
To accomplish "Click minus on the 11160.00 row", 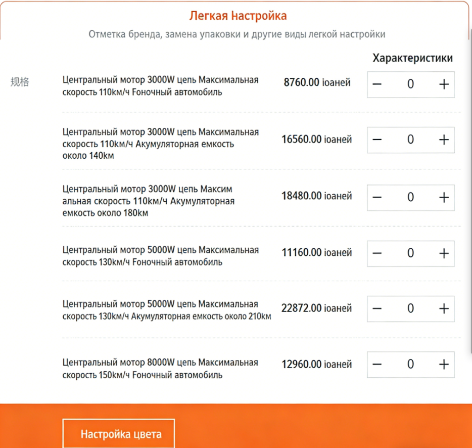I will click(377, 253).
